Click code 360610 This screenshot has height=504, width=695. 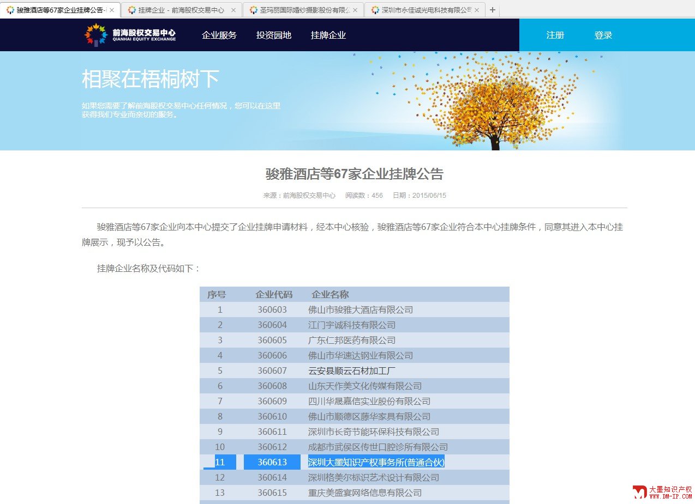[272, 416]
